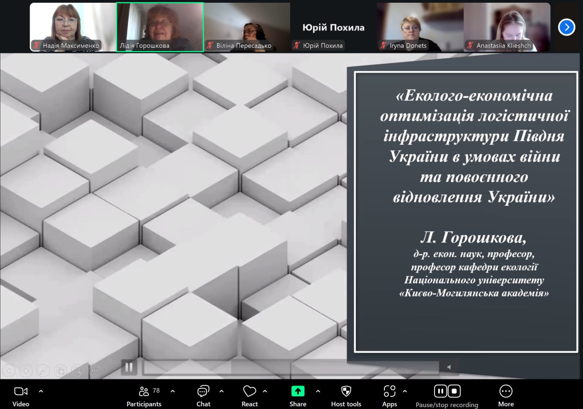The width and height of the screenshot is (583, 409).
Task: Click the green Share screen button
Action: 297,391
